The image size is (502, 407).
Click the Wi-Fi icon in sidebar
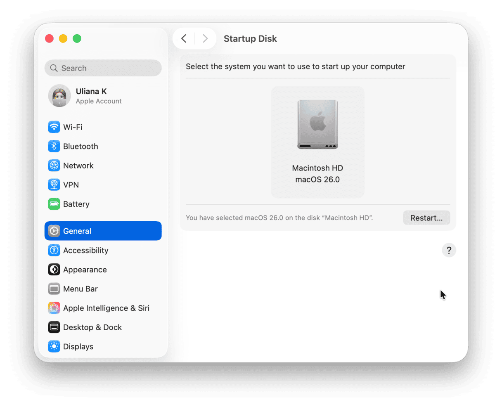point(54,127)
